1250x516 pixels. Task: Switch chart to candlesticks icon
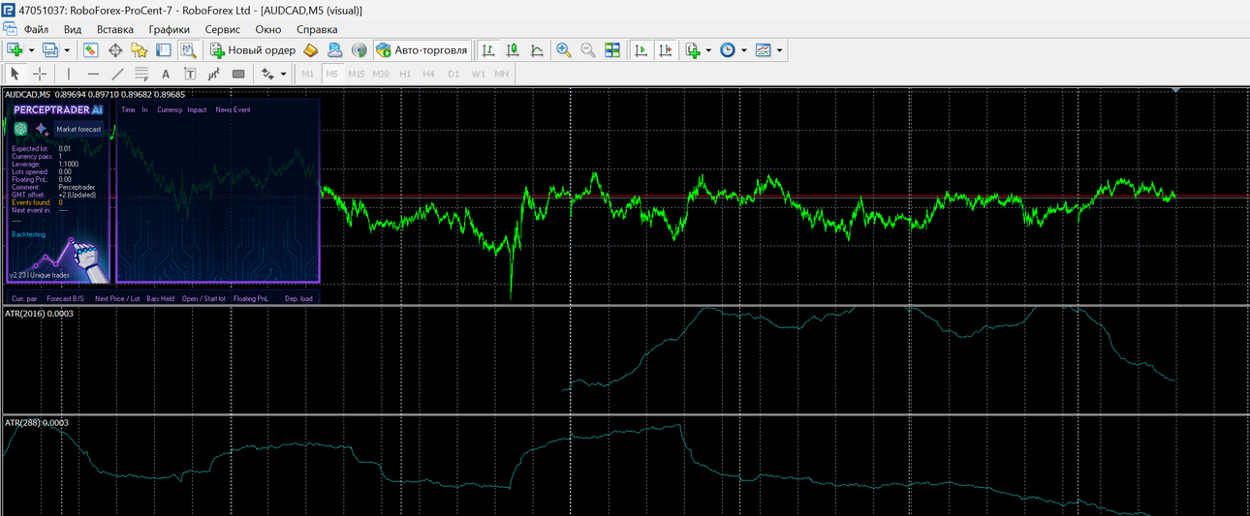514,49
